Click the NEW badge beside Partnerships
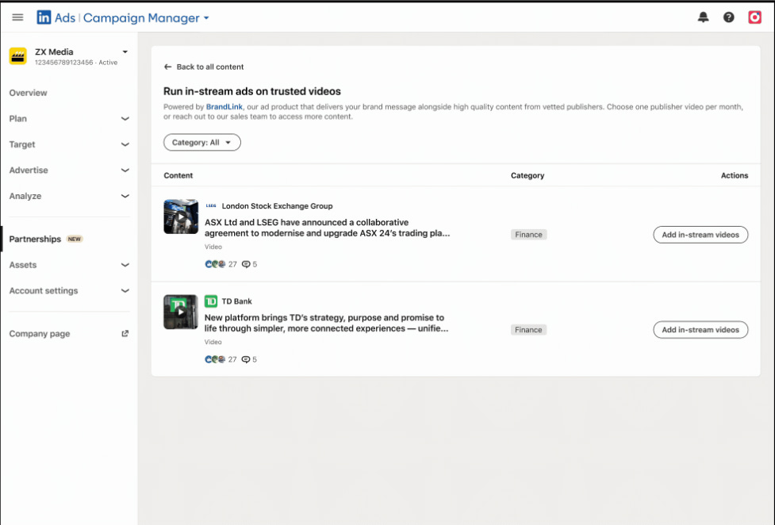 [74, 239]
